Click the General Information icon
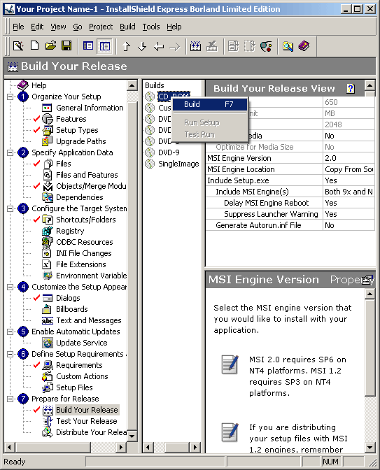Image resolution: width=380 pixels, height=470 pixels. 47,108
